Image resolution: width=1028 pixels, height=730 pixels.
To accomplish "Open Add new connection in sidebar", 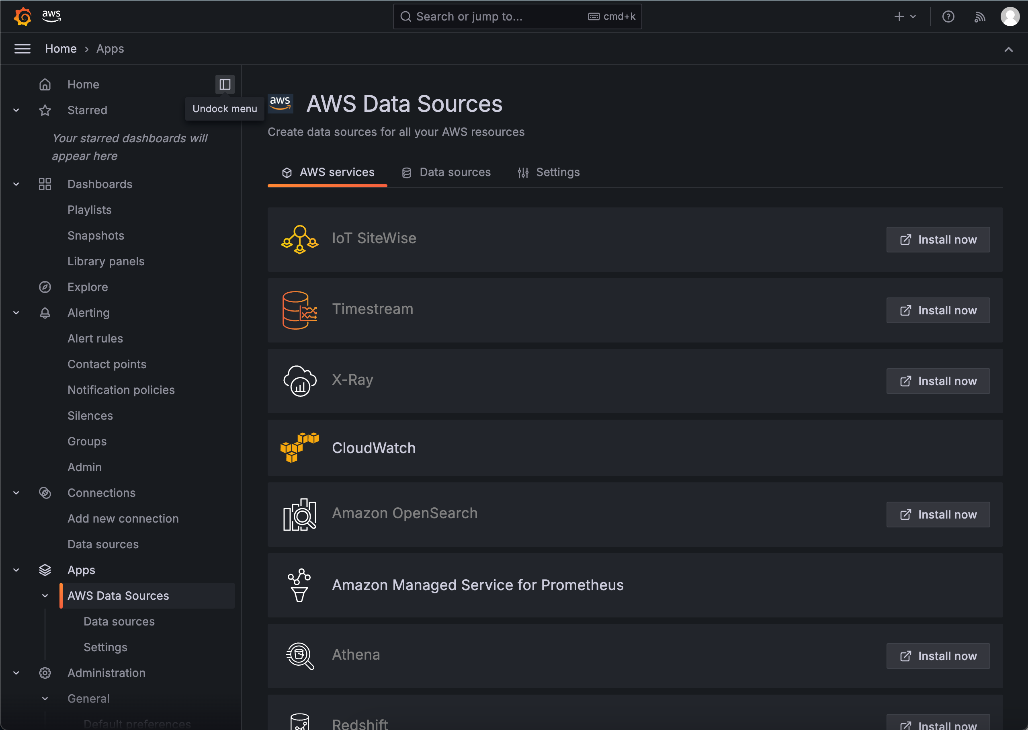I will [x=123, y=519].
